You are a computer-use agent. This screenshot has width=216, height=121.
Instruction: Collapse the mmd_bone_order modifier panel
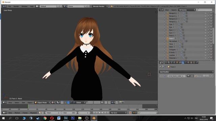(x=161, y=76)
